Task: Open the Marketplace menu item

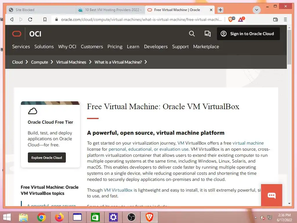Action: (x=206, y=47)
